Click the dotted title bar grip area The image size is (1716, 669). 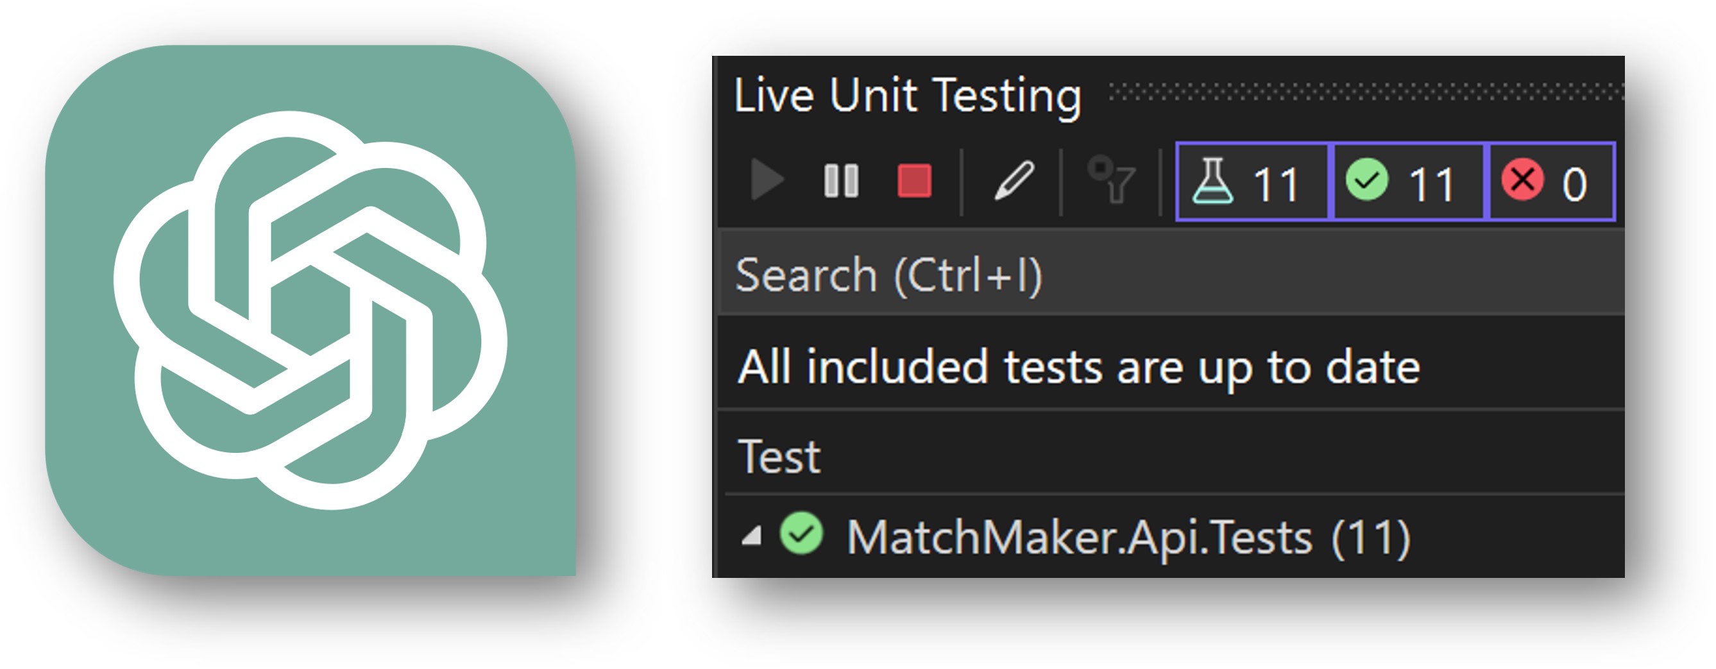tap(1366, 92)
